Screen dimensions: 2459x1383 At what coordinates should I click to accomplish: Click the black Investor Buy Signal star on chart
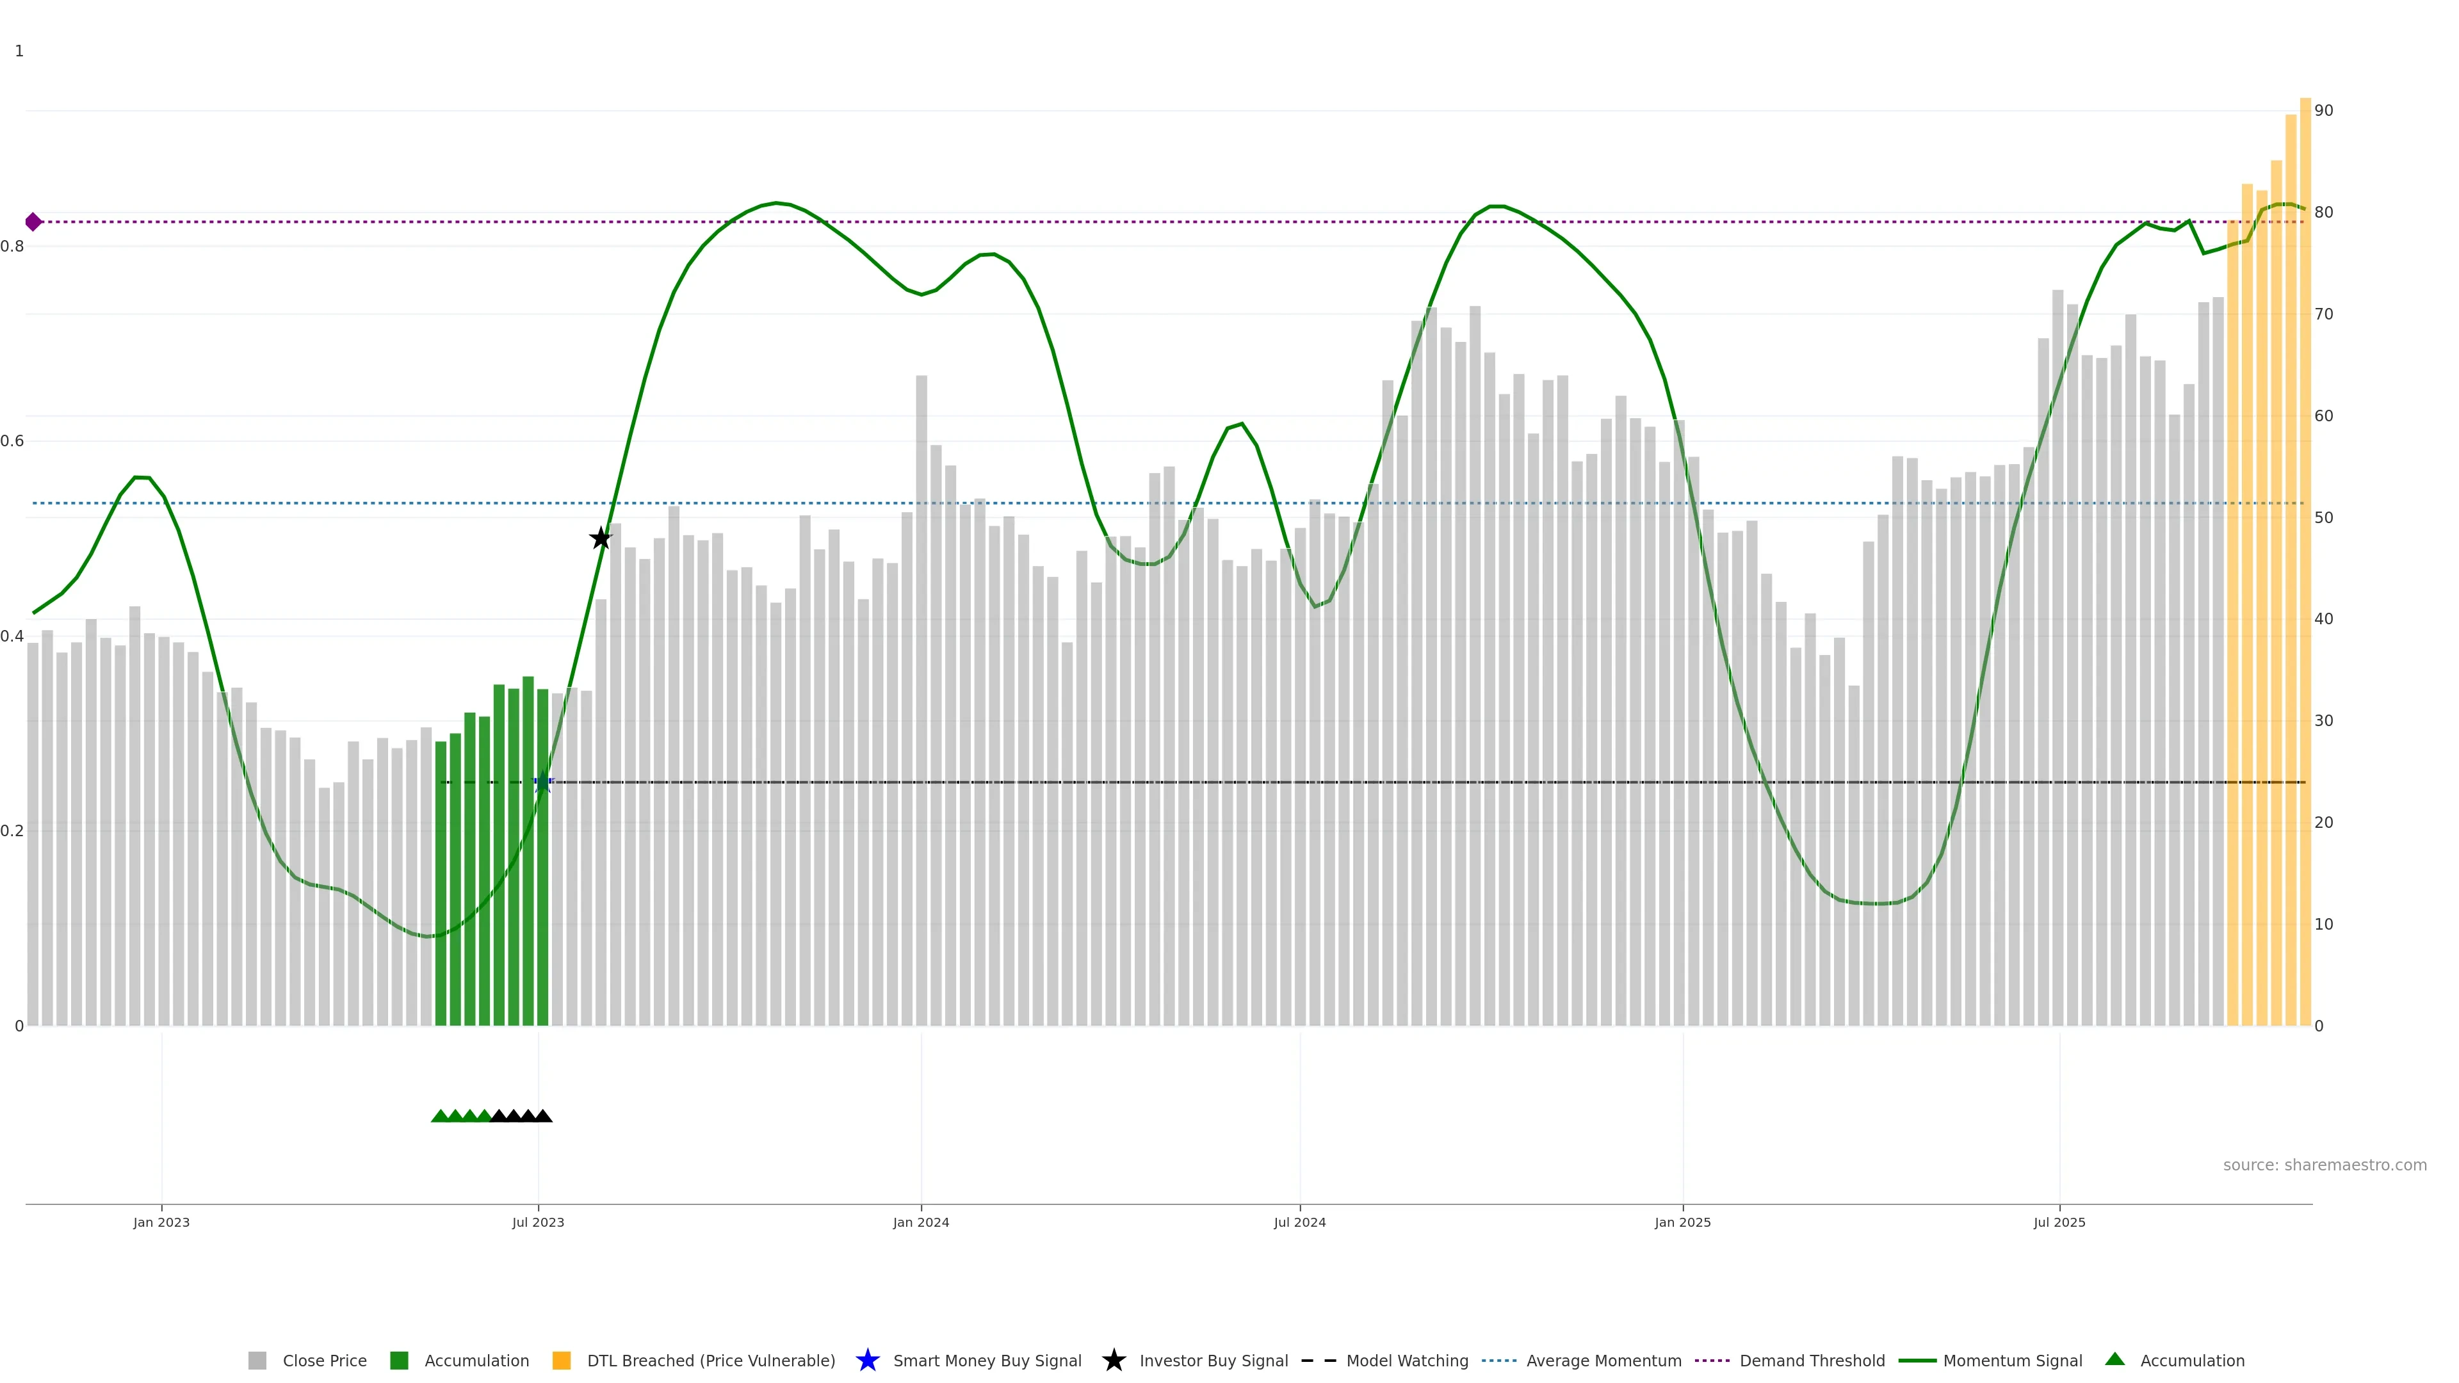pos(601,538)
